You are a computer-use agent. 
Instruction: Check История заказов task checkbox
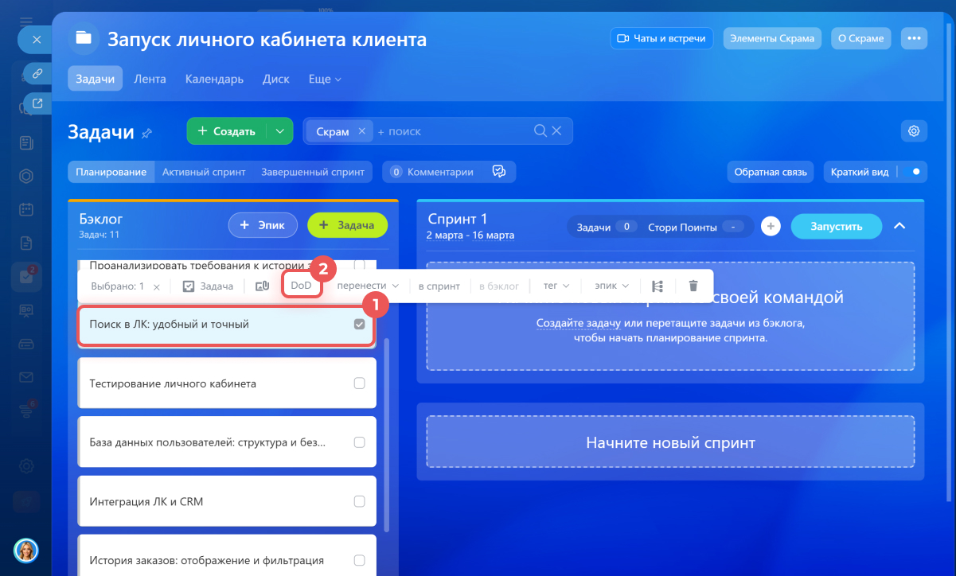coord(359,560)
